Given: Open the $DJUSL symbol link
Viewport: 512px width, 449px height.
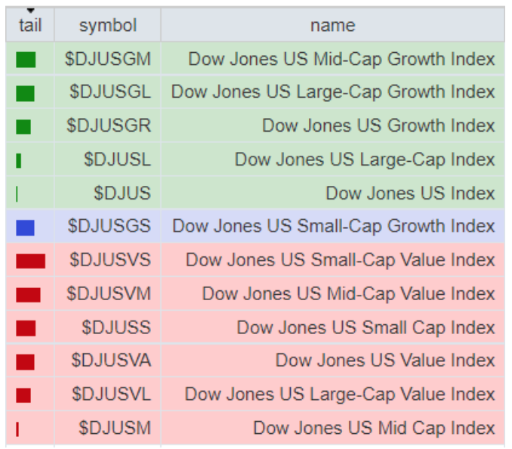Looking at the screenshot, I should pos(117,159).
